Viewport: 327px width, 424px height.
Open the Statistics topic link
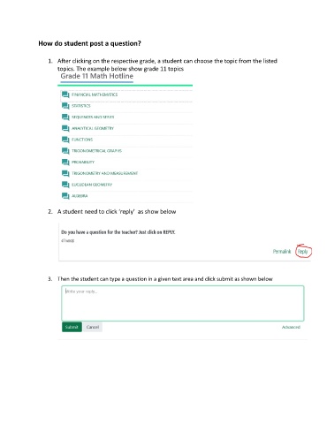pyautogui.click(x=81, y=106)
